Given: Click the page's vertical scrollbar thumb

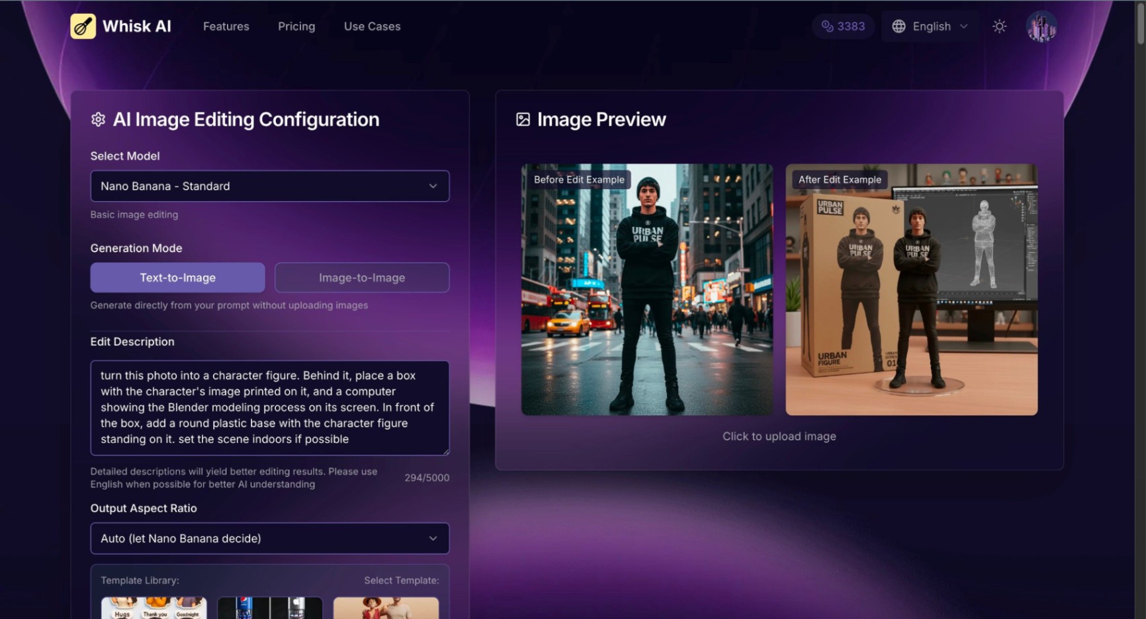Looking at the screenshot, I should point(1140,23).
